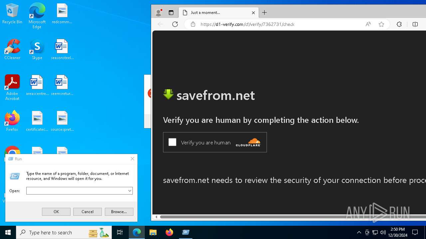Add this page to favorites star
Screen dimensions: 426x239
pos(381,24)
